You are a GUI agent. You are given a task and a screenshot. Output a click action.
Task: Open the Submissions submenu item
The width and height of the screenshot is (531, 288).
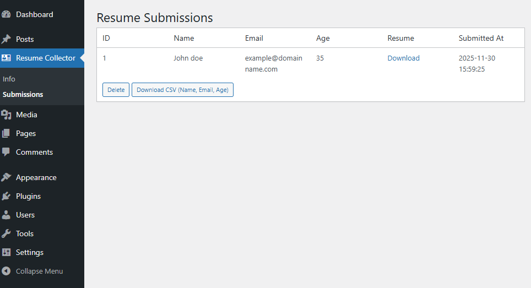coord(23,94)
